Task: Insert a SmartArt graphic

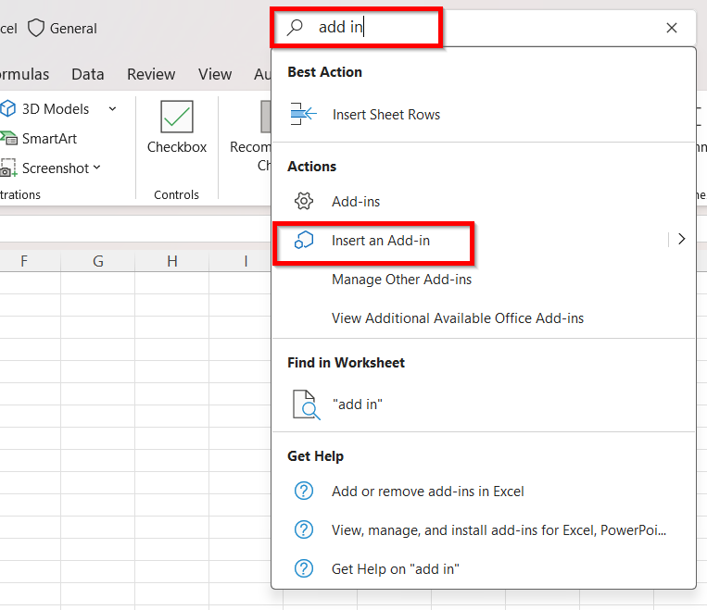Action: click(49, 138)
